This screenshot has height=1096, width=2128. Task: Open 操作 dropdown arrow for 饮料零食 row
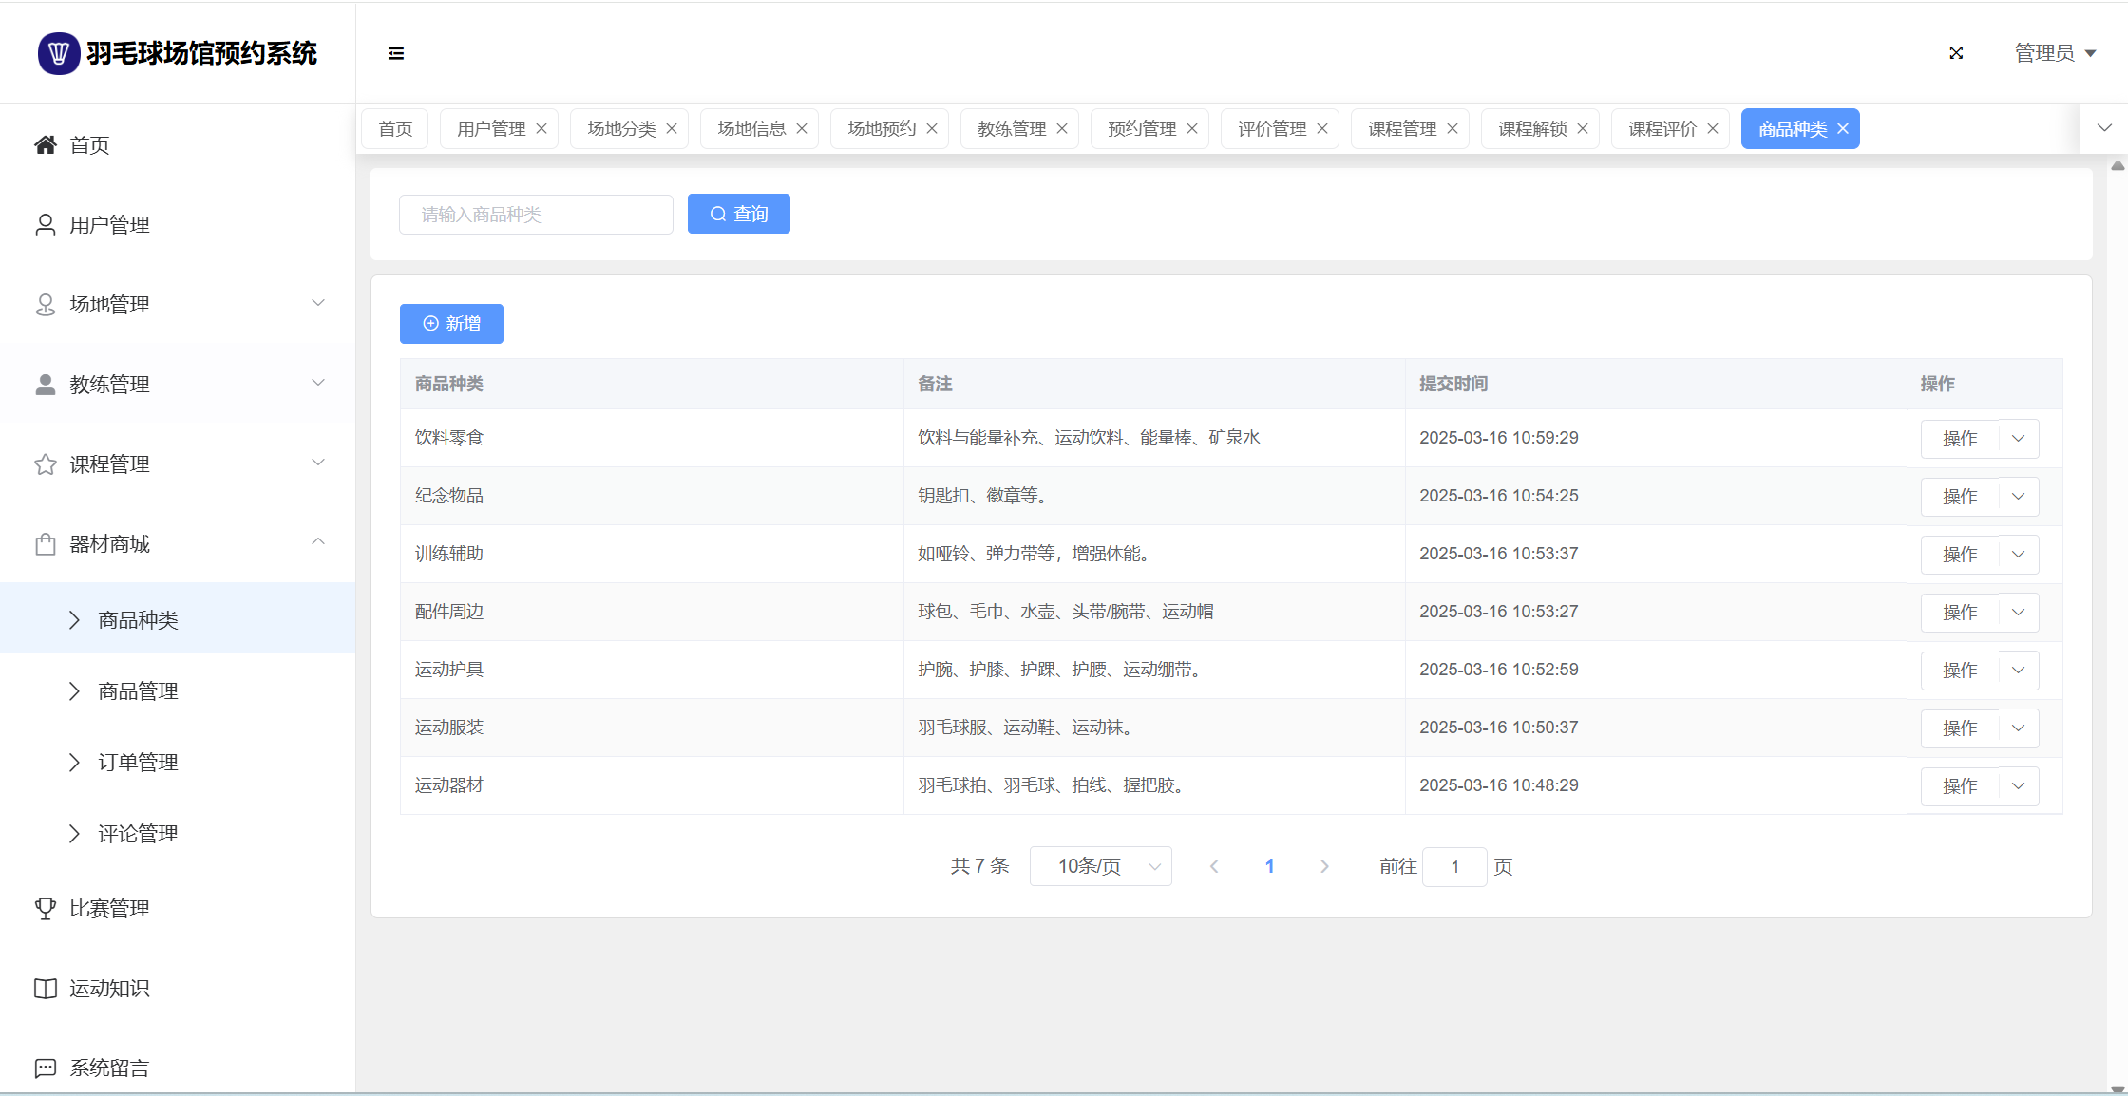(x=2019, y=439)
